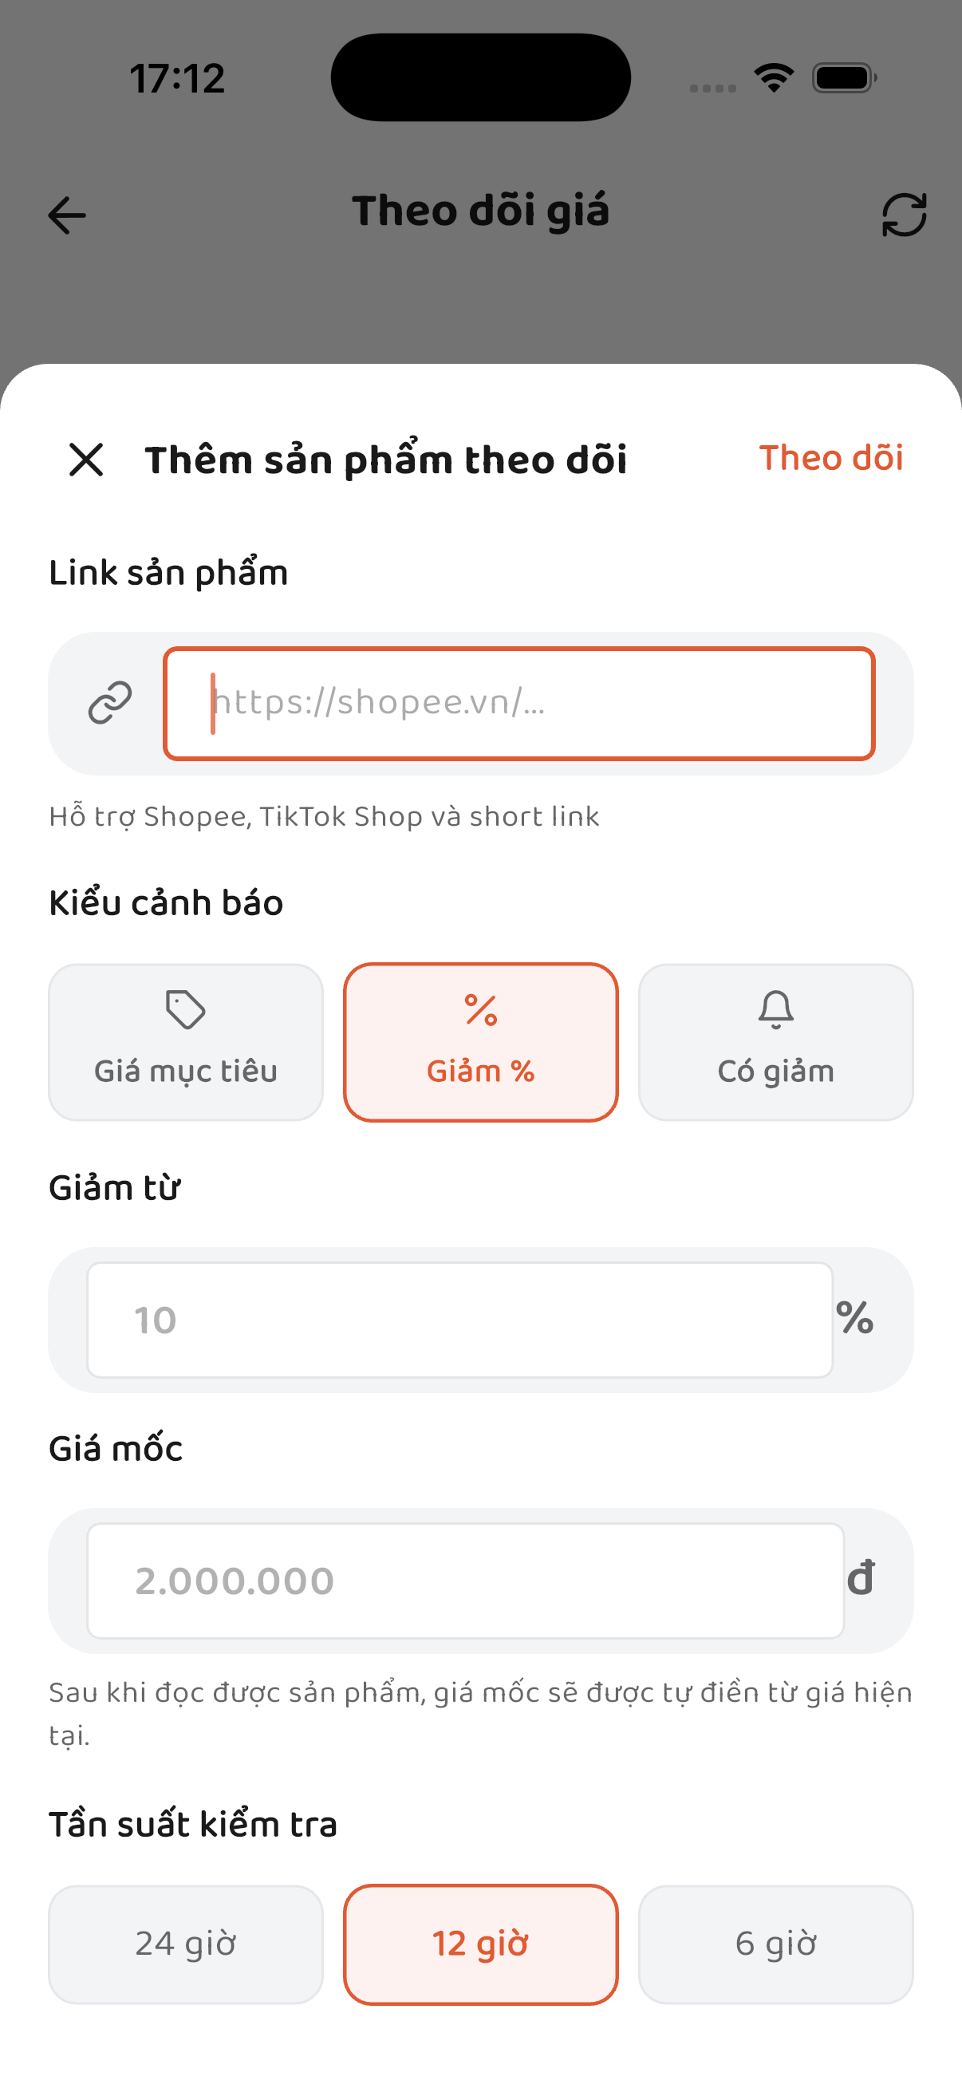962x2092 pixels.
Task: Tap the battery status icon
Action: click(x=844, y=78)
